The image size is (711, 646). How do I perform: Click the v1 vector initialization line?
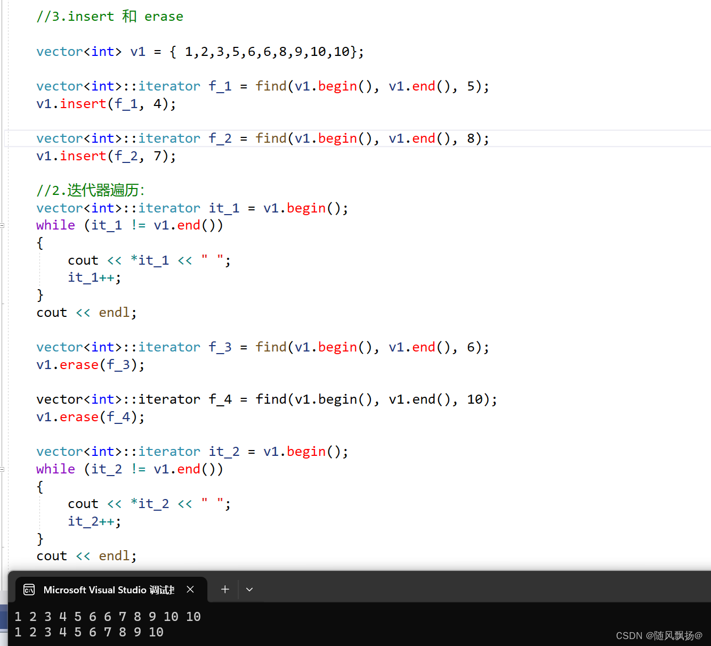click(200, 52)
